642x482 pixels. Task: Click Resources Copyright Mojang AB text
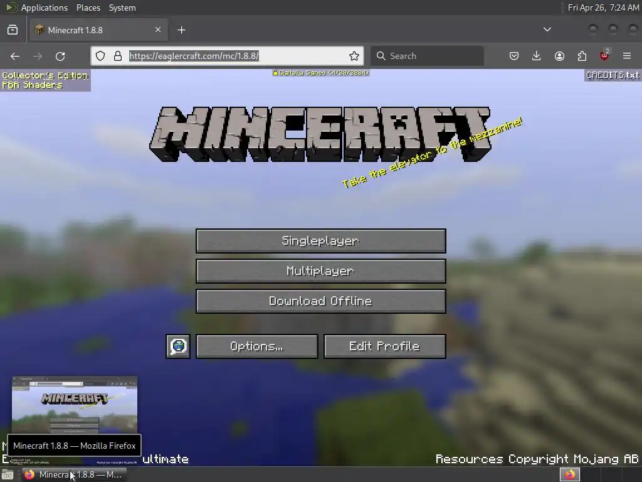537,459
